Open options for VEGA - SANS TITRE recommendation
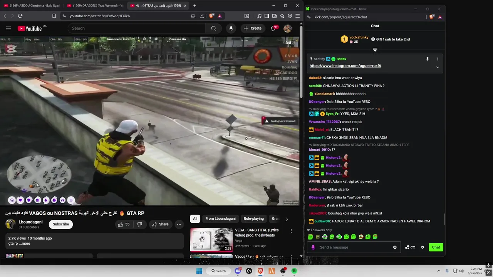Image resolution: width=493 pixels, height=277 pixels. pyautogui.click(x=291, y=231)
